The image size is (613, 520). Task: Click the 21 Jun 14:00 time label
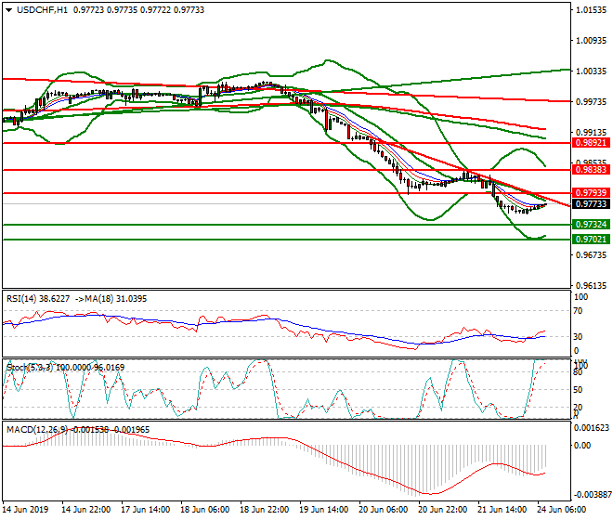[x=502, y=510]
